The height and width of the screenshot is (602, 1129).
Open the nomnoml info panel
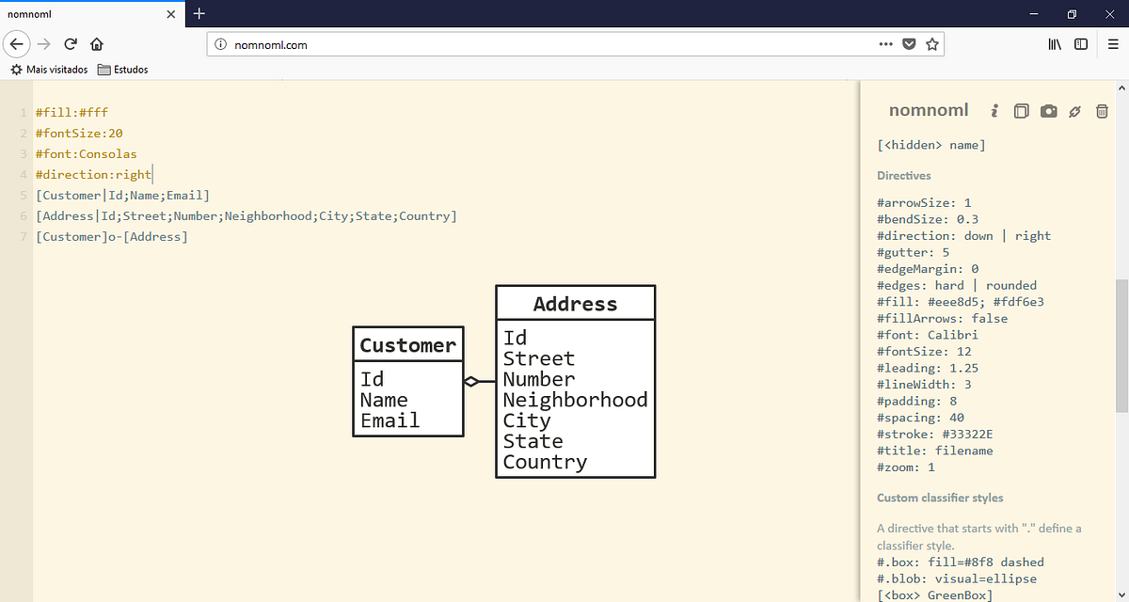994,111
